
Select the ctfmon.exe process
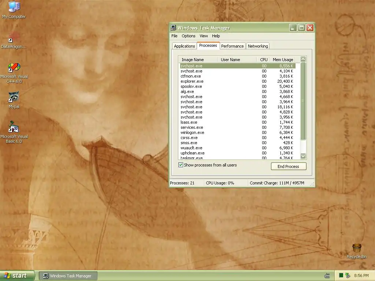pyautogui.click(x=238, y=76)
